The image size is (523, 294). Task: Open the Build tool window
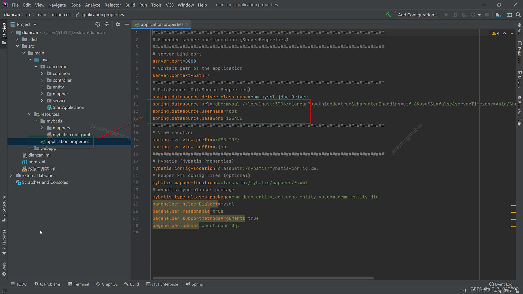132,284
